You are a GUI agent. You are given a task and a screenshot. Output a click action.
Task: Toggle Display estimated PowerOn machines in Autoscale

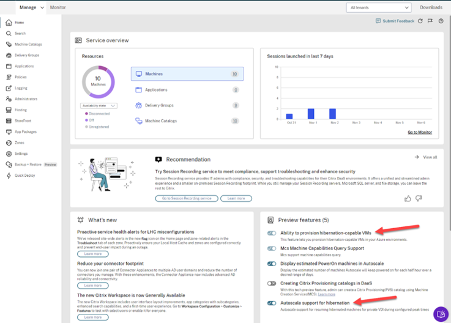[x=272, y=264]
